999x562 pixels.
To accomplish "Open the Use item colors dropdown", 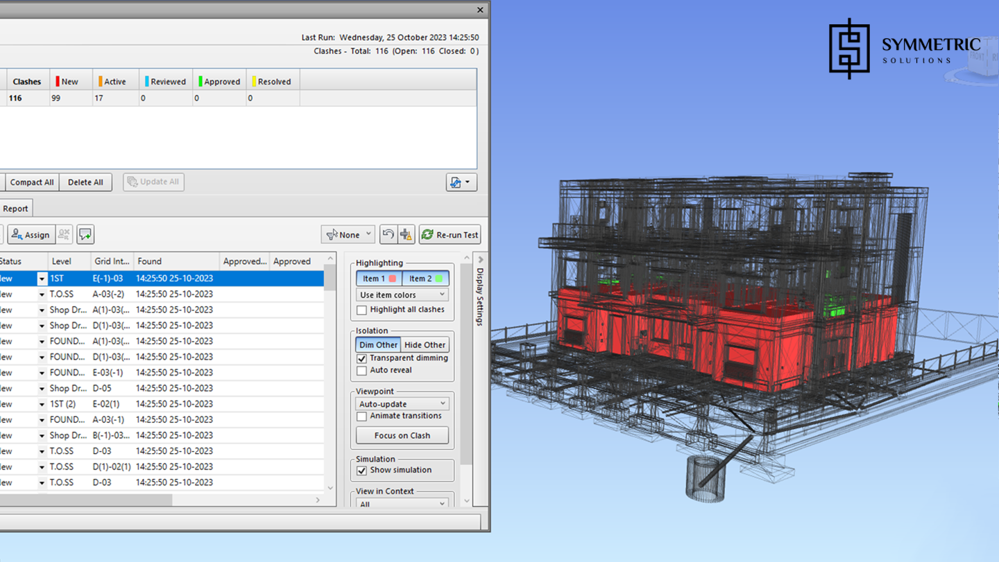I will [402, 295].
